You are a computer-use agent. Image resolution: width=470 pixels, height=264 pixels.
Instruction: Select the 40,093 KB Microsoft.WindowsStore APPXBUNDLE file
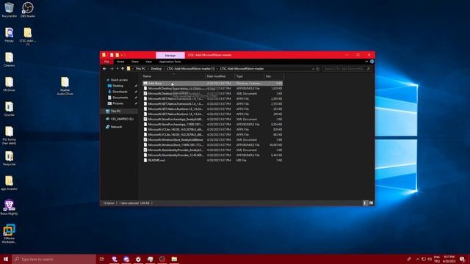pos(213,145)
